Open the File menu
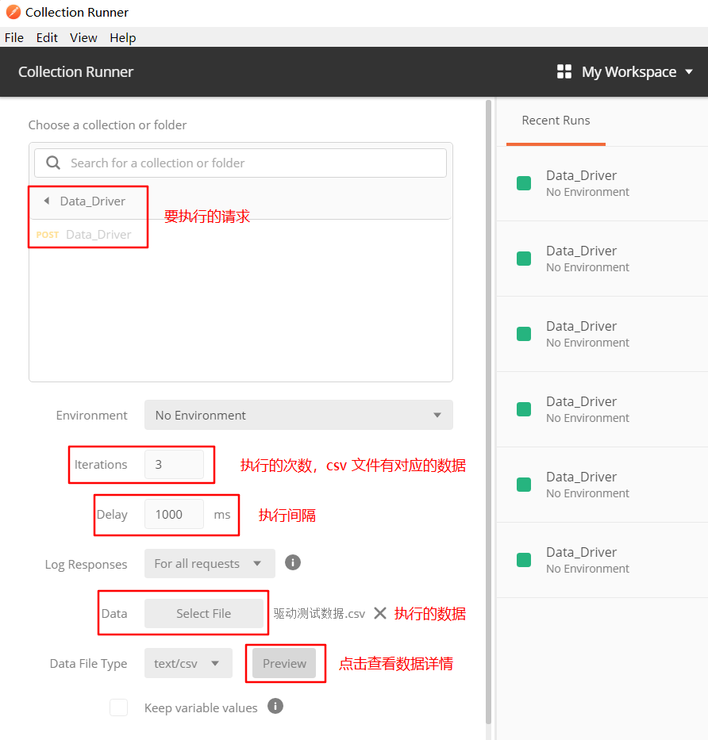The image size is (708, 740). pyautogui.click(x=14, y=38)
